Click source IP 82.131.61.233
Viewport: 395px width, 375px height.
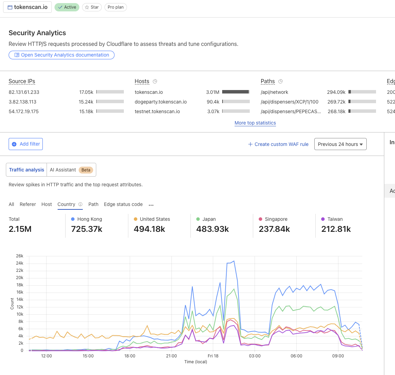[x=24, y=92]
